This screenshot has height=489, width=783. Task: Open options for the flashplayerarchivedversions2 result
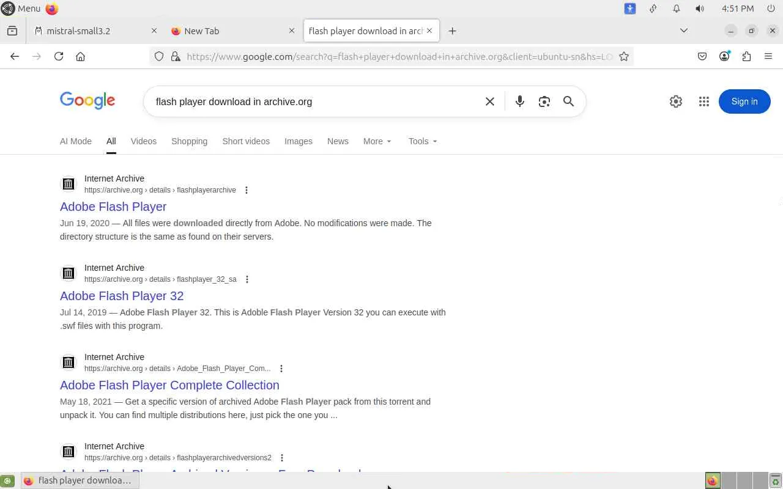[282, 458]
